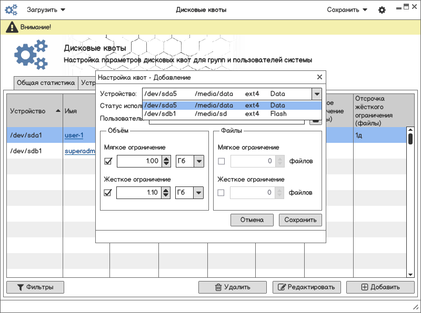
Task: Open the user-1 link in table
Action: pyautogui.click(x=74, y=135)
